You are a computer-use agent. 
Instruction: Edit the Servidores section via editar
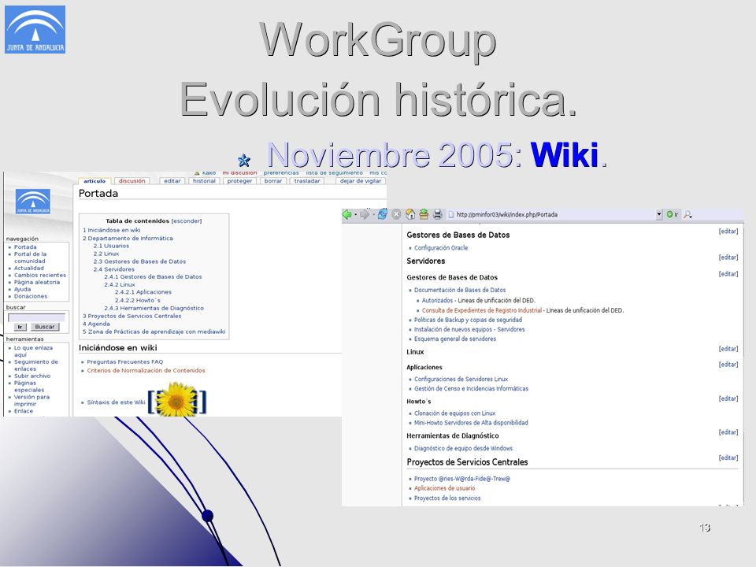(728, 258)
